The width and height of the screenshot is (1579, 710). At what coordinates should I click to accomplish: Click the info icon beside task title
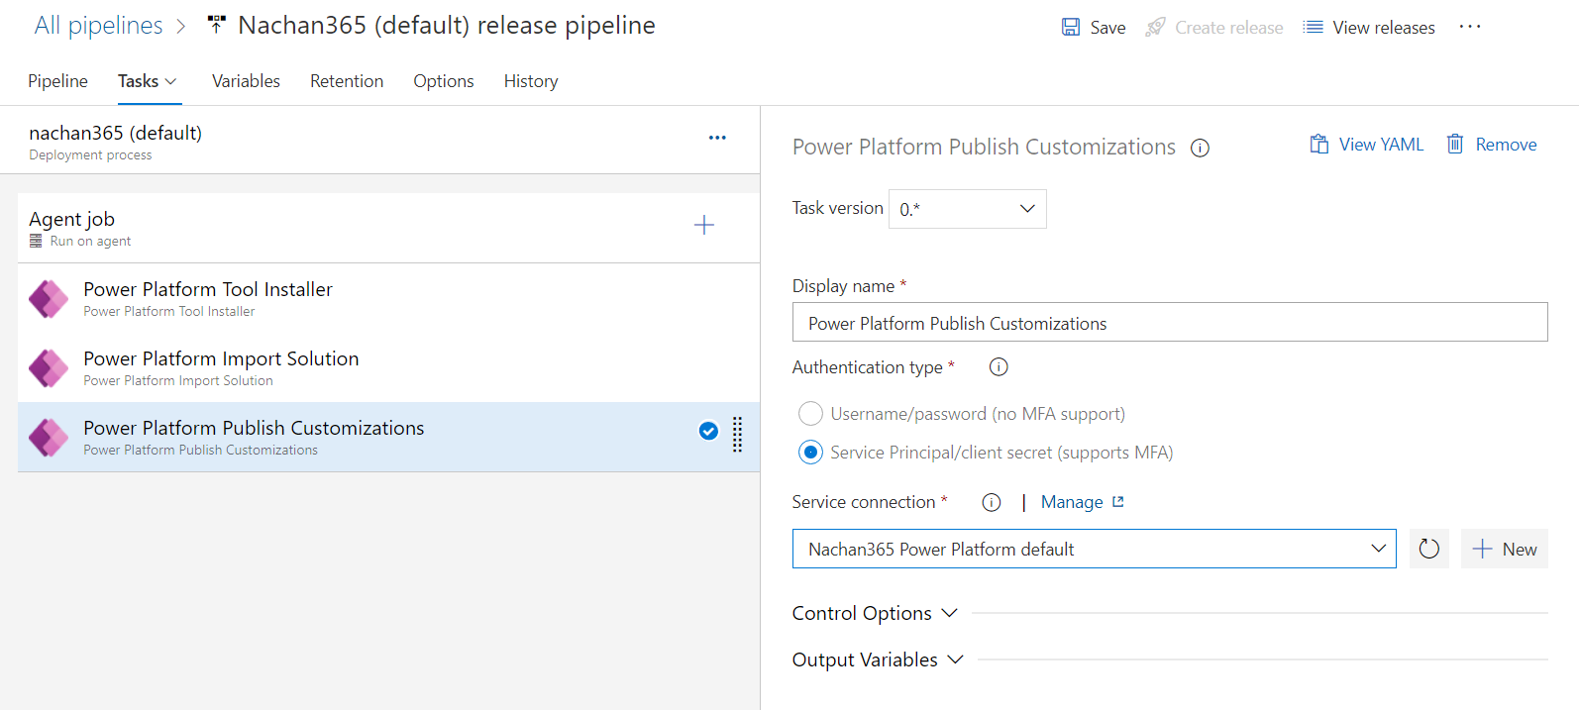(1200, 149)
